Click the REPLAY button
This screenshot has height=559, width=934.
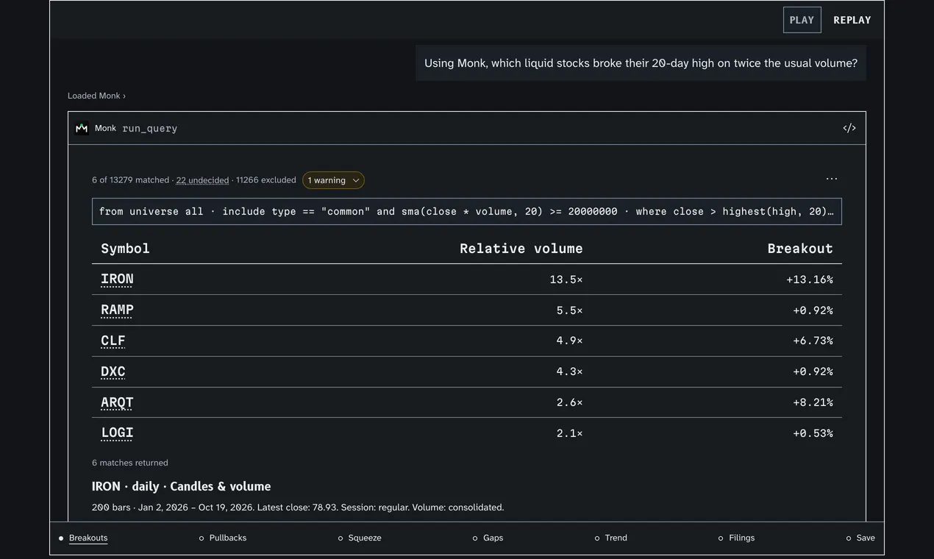pos(852,20)
